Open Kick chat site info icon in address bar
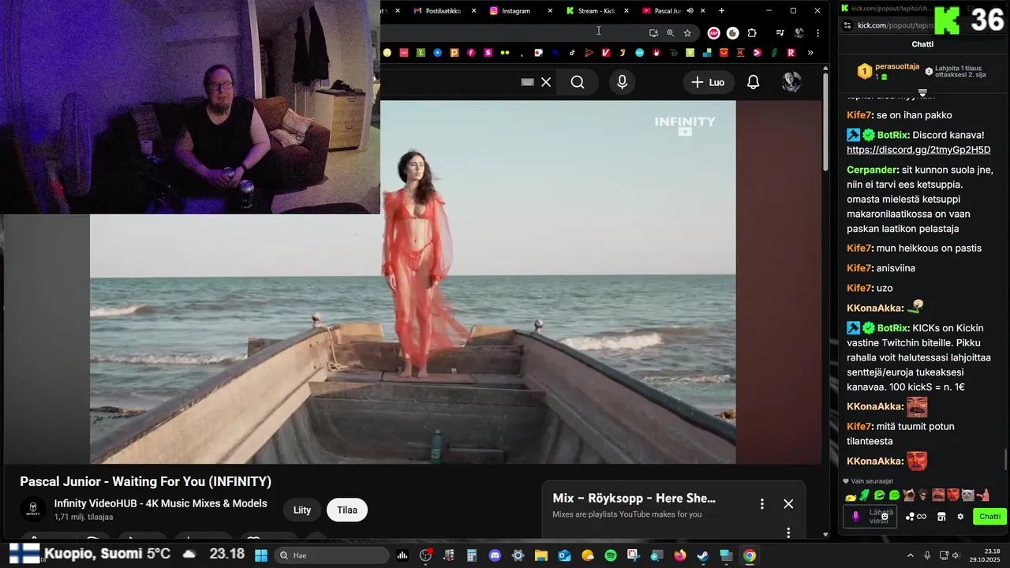This screenshot has width=1010, height=568. pyautogui.click(x=847, y=25)
